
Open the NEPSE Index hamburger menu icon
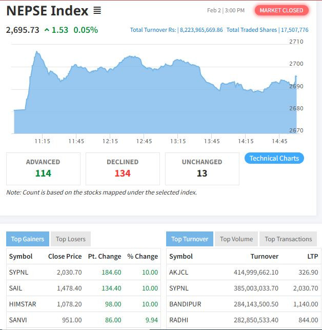pyautogui.click(x=97, y=10)
